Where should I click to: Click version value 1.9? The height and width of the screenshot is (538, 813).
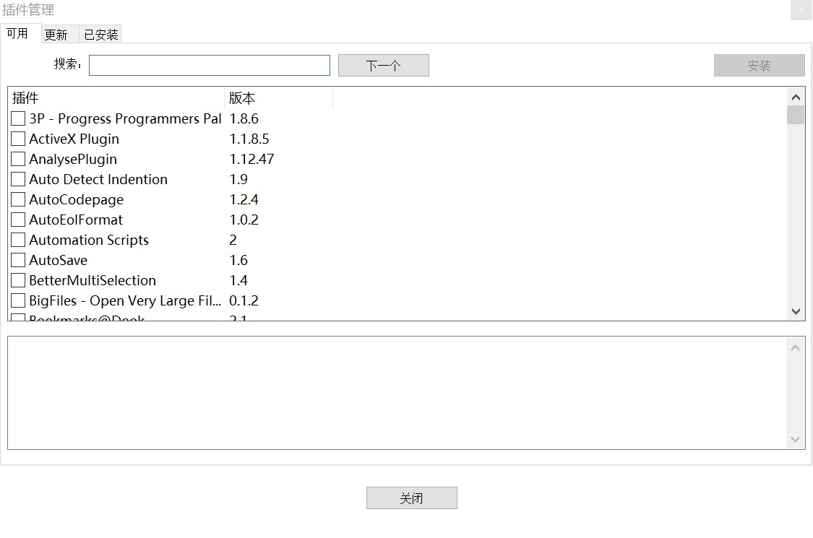(x=238, y=179)
